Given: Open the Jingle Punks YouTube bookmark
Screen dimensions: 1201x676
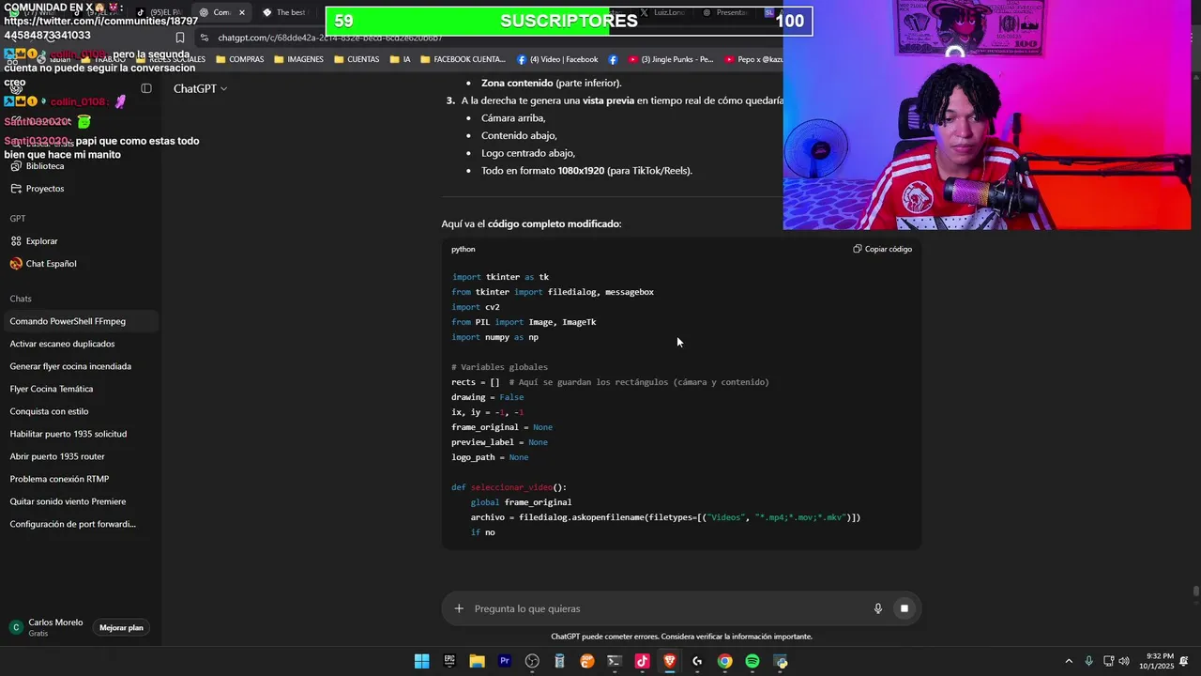Looking at the screenshot, I should point(671,59).
